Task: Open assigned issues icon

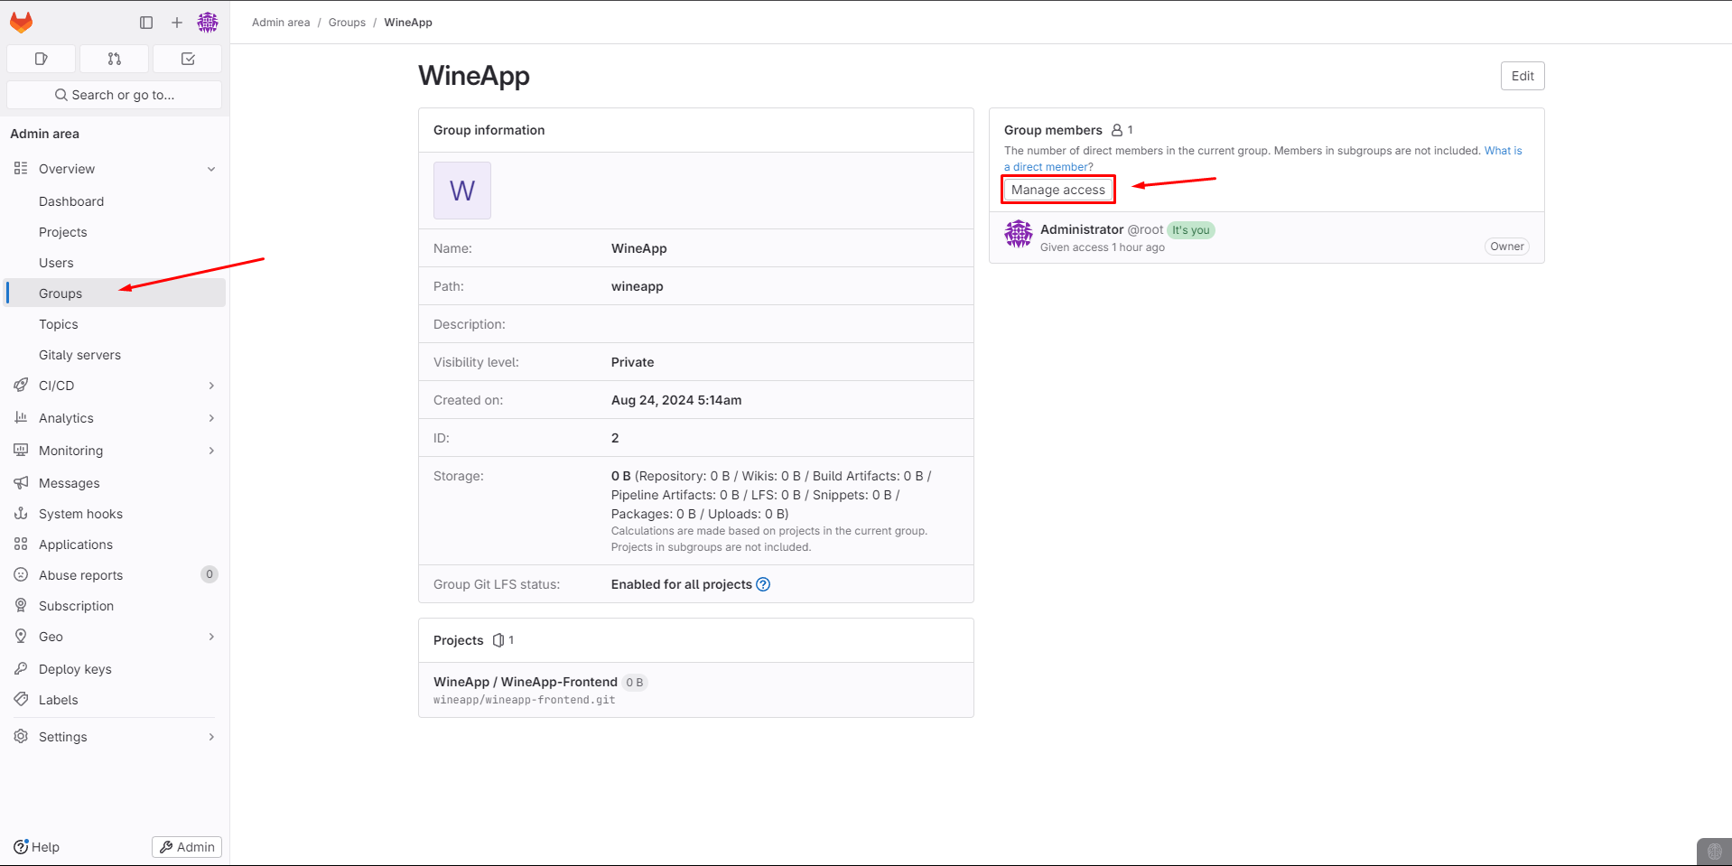Action: 41,59
